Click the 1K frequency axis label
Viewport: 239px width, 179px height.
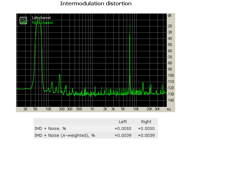[x=92, y=109]
